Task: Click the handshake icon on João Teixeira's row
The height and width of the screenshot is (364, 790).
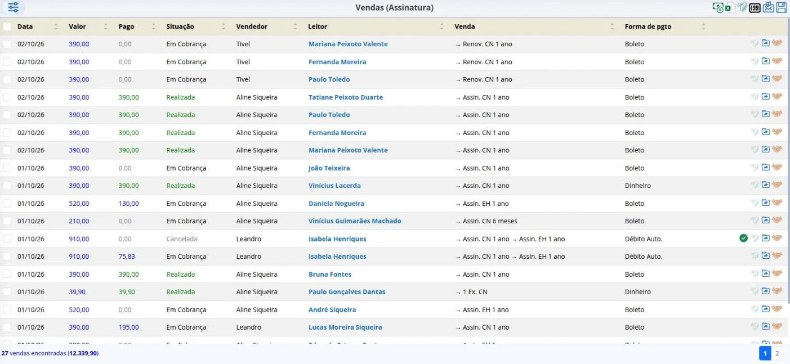Action: click(x=777, y=168)
